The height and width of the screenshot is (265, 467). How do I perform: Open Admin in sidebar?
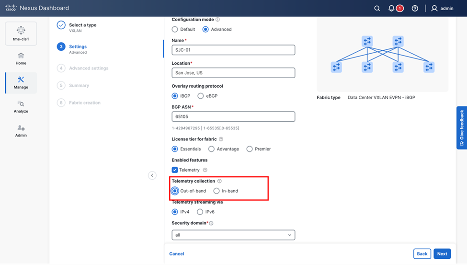[x=21, y=131]
